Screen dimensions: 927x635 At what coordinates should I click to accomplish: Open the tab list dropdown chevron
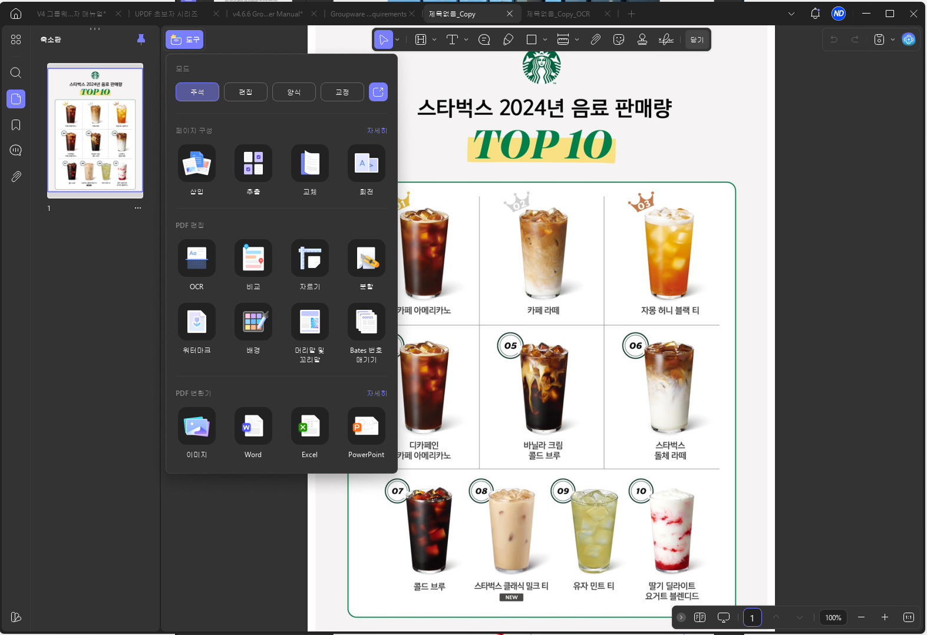click(791, 14)
